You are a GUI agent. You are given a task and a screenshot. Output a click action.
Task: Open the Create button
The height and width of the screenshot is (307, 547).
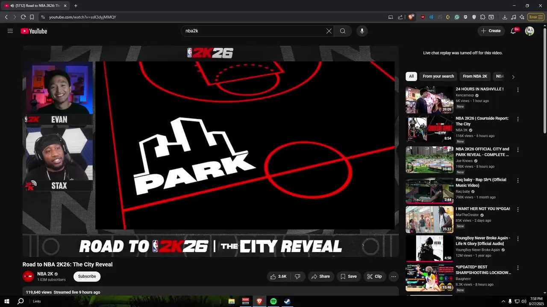point(491,31)
